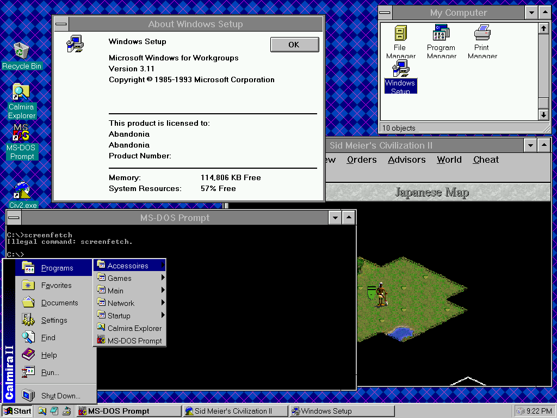Expand Games submenu arrow
This screenshot has height=418, width=557.
(x=163, y=277)
